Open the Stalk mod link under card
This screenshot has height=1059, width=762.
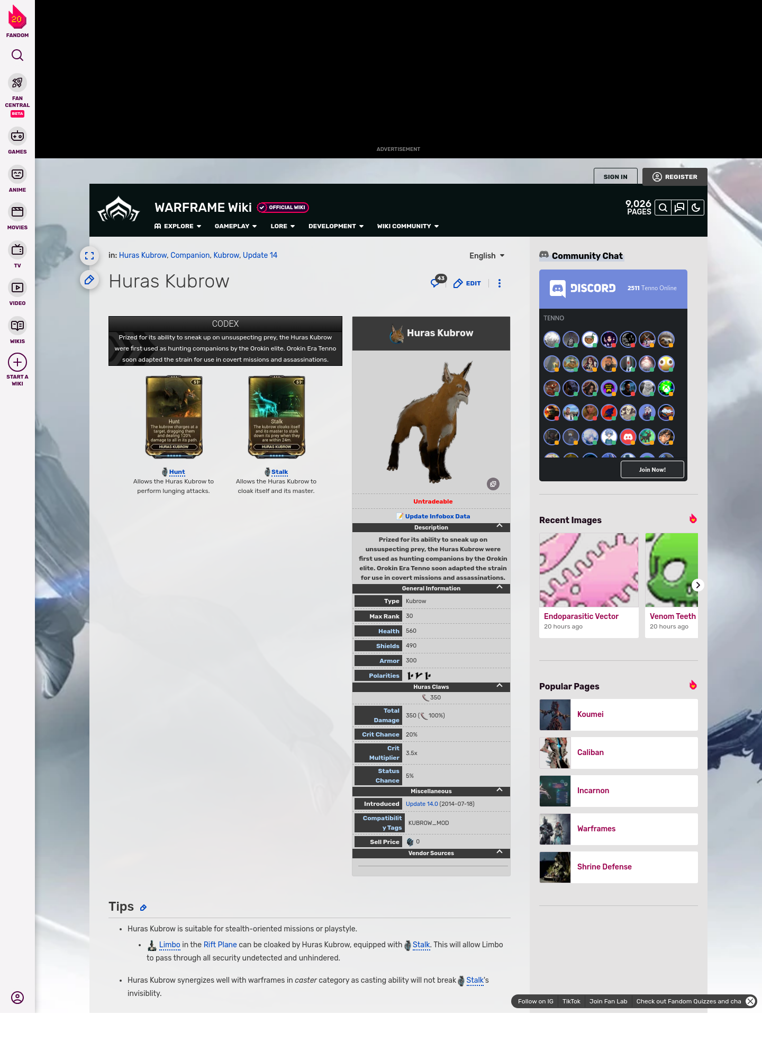click(279, 472)
